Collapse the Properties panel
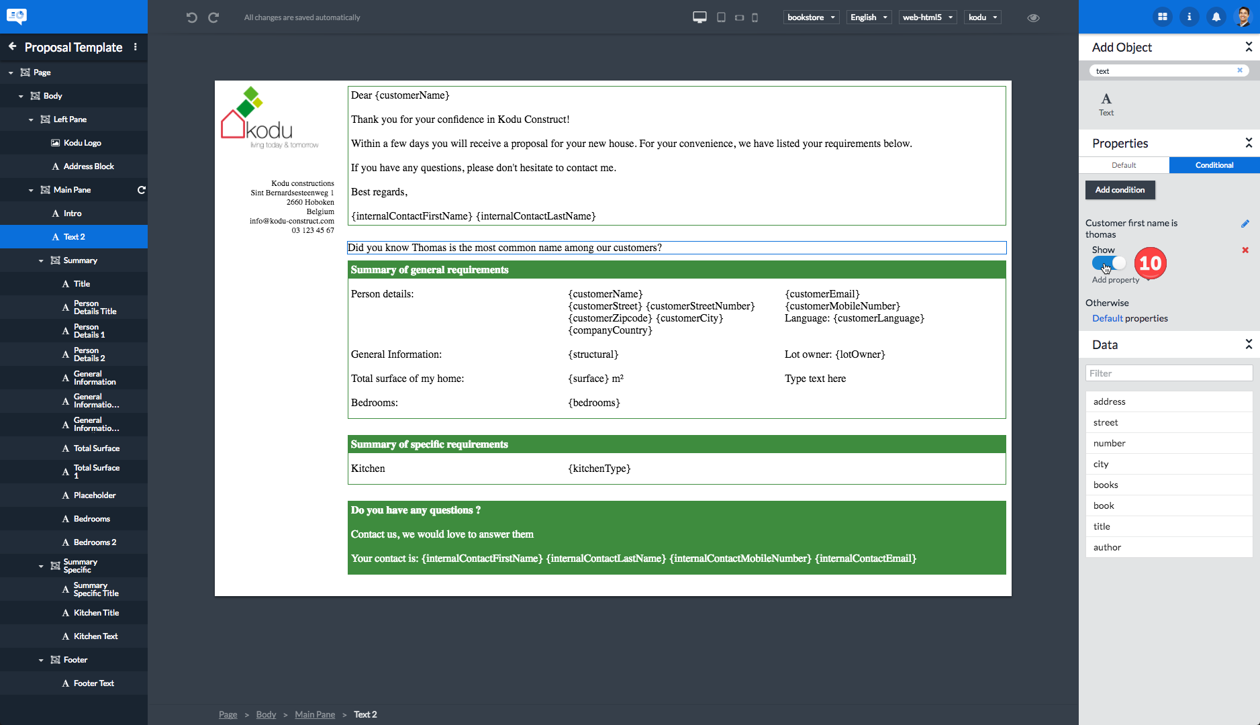Screen dimensions: 1260x725 pyautogui.click(x=1249, y=142)
